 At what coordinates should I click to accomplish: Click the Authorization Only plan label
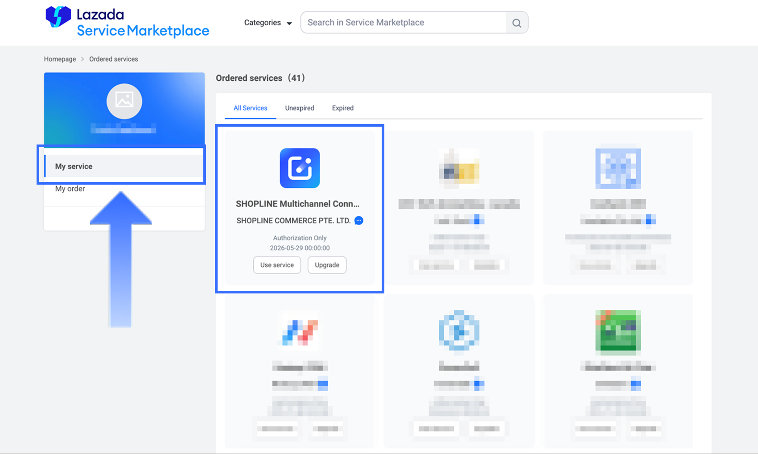[300, 238]
